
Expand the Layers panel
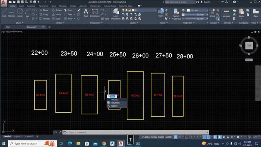(134, 23)
